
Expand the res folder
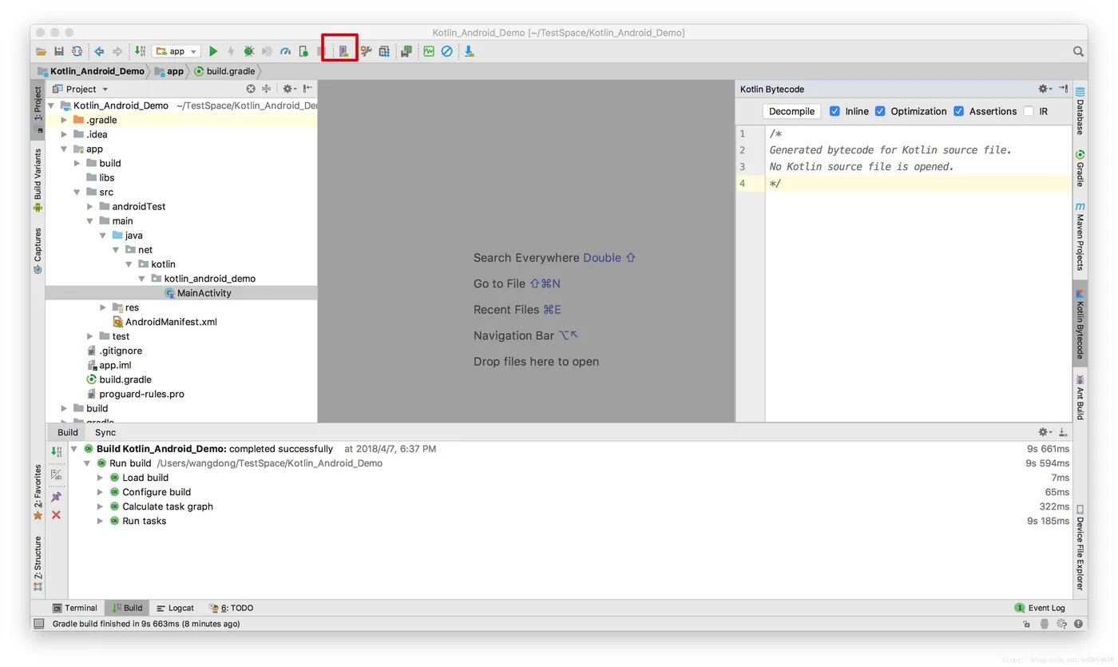point(103,308)
